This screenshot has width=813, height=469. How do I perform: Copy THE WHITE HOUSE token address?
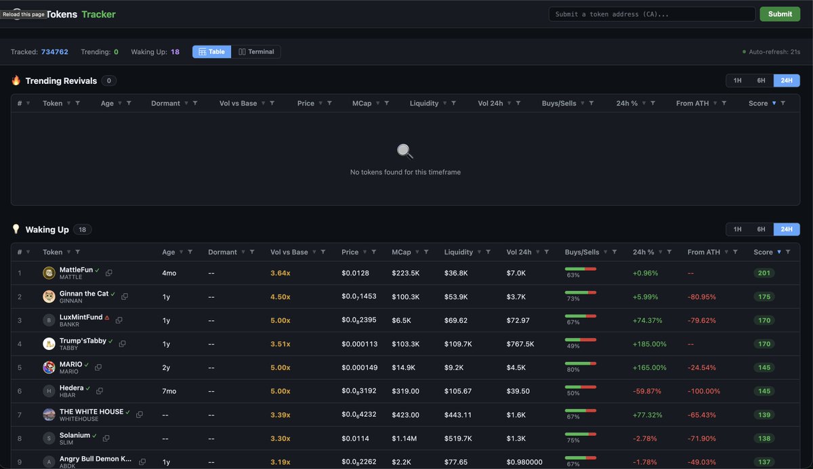(140, 414)
